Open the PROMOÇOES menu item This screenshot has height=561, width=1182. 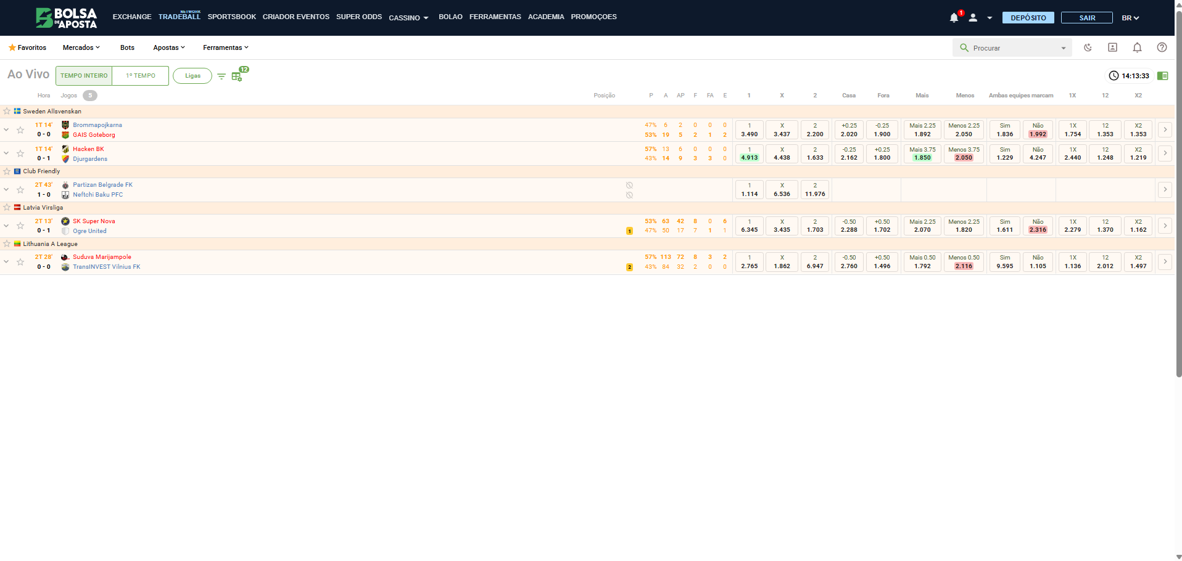593,17
